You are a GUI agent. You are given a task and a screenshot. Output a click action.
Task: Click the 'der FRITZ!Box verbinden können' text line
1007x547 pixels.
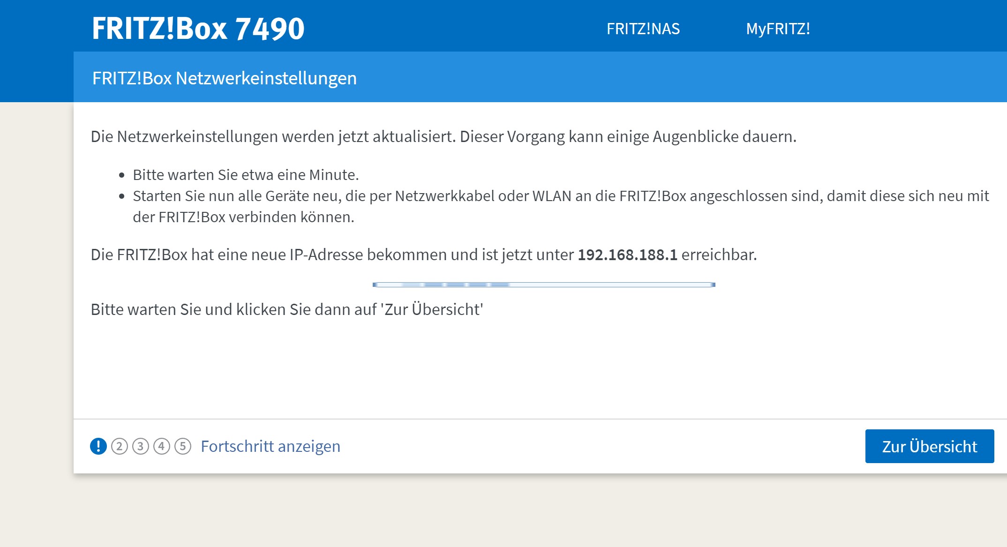[243, 217]
